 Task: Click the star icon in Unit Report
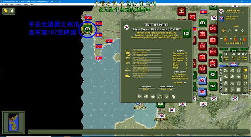coord(153,97)
